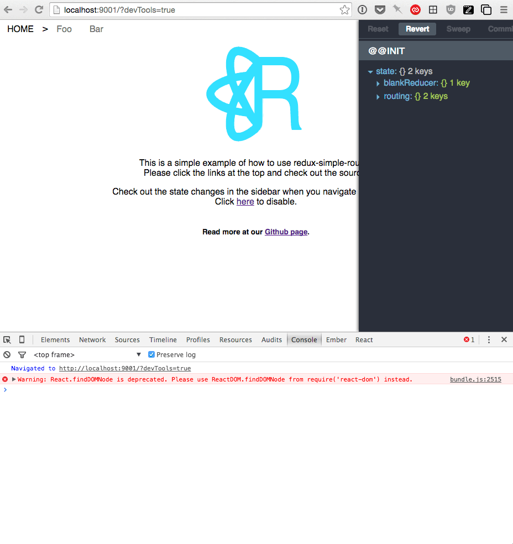Click the red error icon beside warning
This screenshot has height=544, width=513.
coord(5,379)
